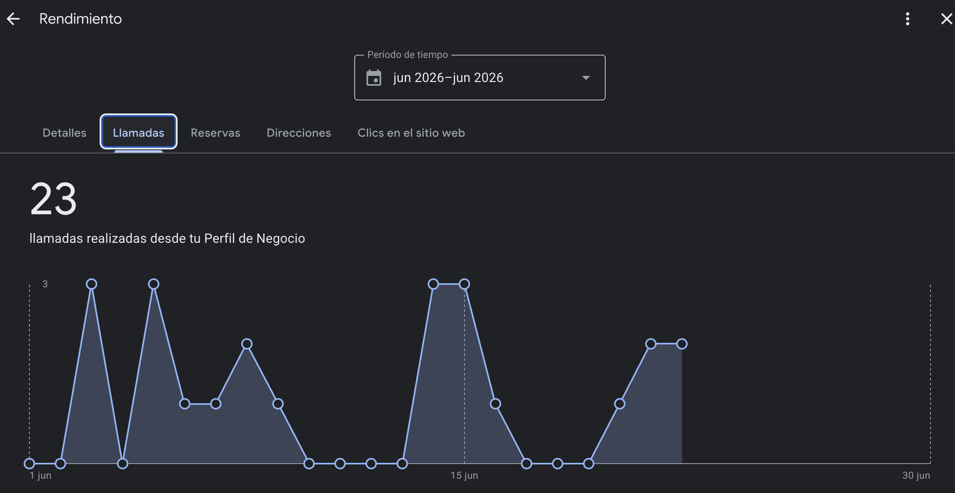The image size is (955, 493).
Task: Open the Reservas tab
Action: click(215, 133)
